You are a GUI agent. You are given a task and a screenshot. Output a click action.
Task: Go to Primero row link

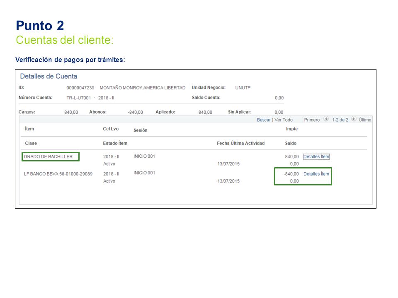(312, 120)
